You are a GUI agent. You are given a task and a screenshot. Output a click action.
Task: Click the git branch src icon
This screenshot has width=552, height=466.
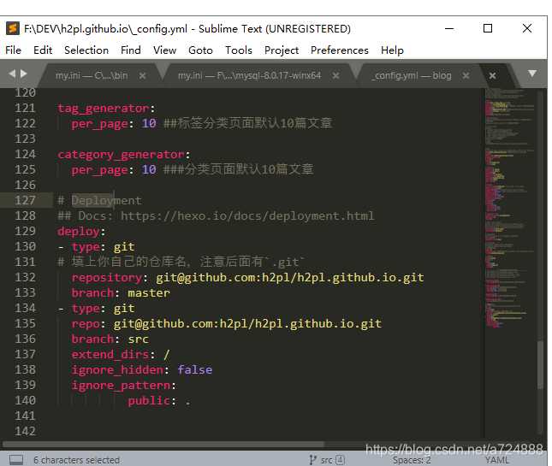click(x=313, y=459)
